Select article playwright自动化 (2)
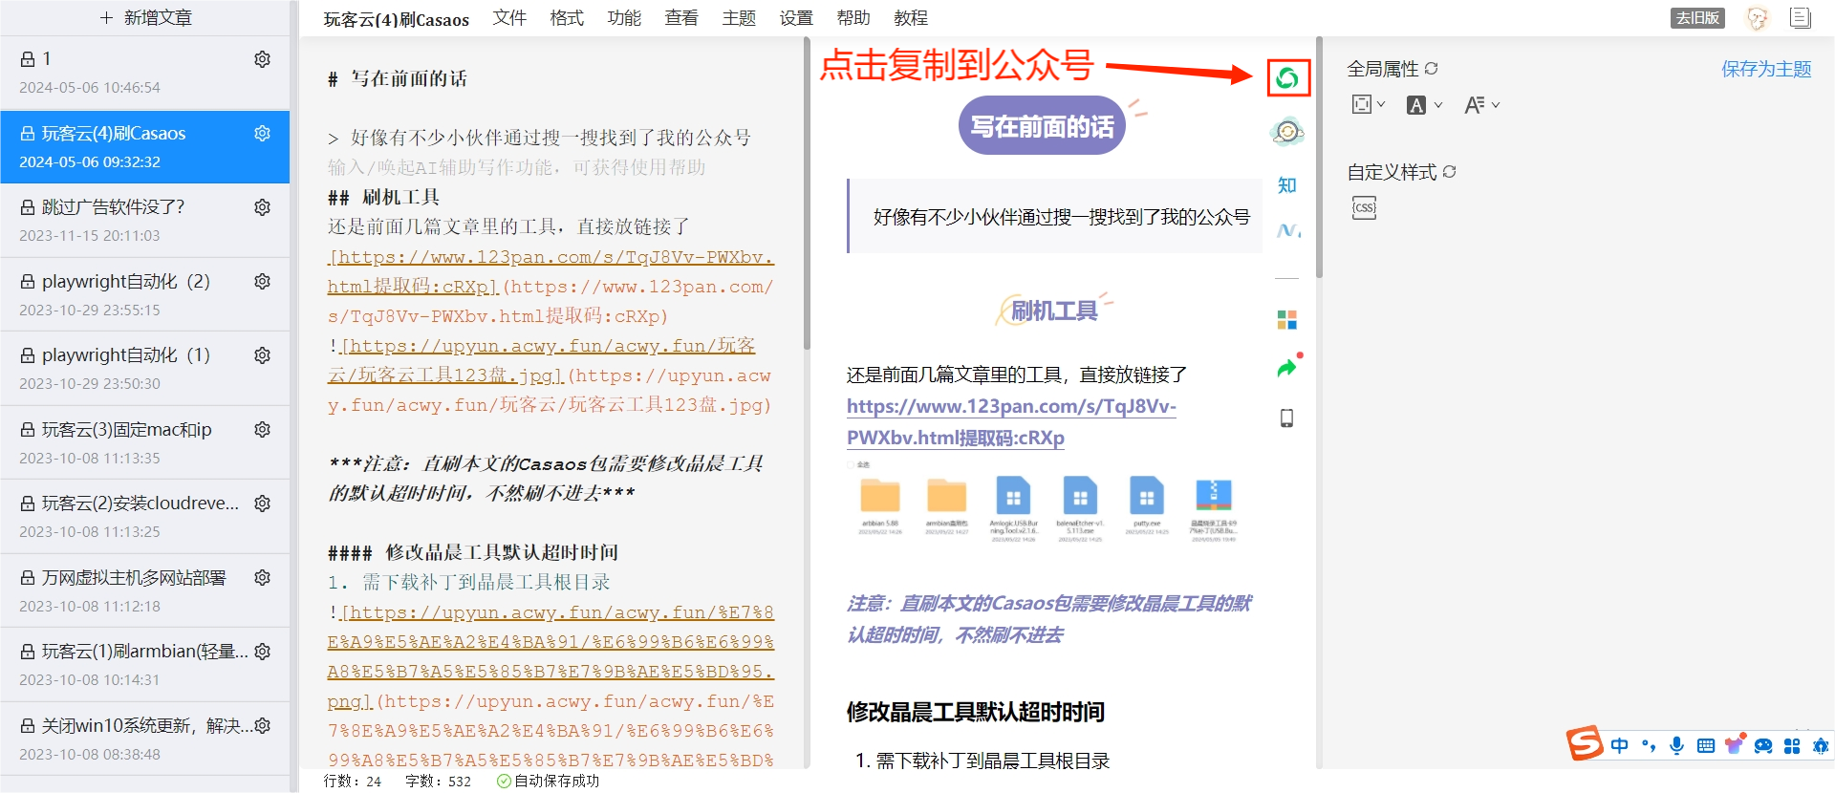The width and height of the screenshot is (1835, 793). click(145, 294)
